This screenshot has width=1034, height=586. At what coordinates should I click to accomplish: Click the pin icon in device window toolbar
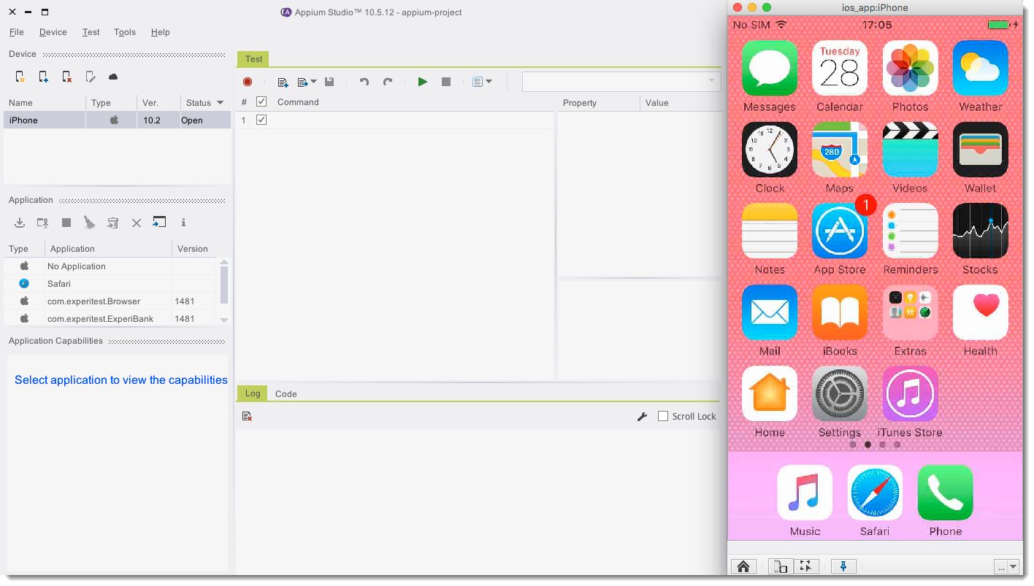pyautogui.click(x=843, y=566)
